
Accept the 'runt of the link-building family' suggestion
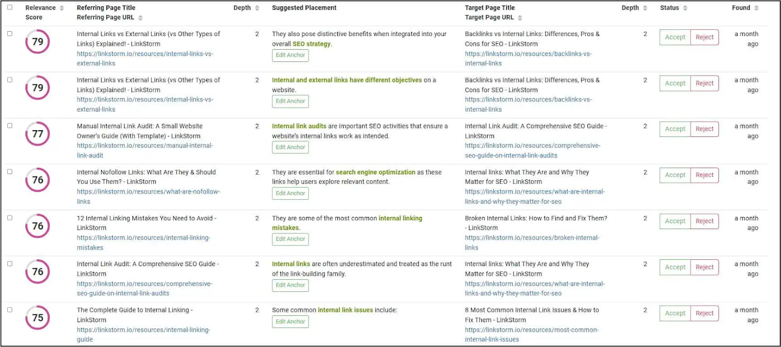click(x=675, y=267)
